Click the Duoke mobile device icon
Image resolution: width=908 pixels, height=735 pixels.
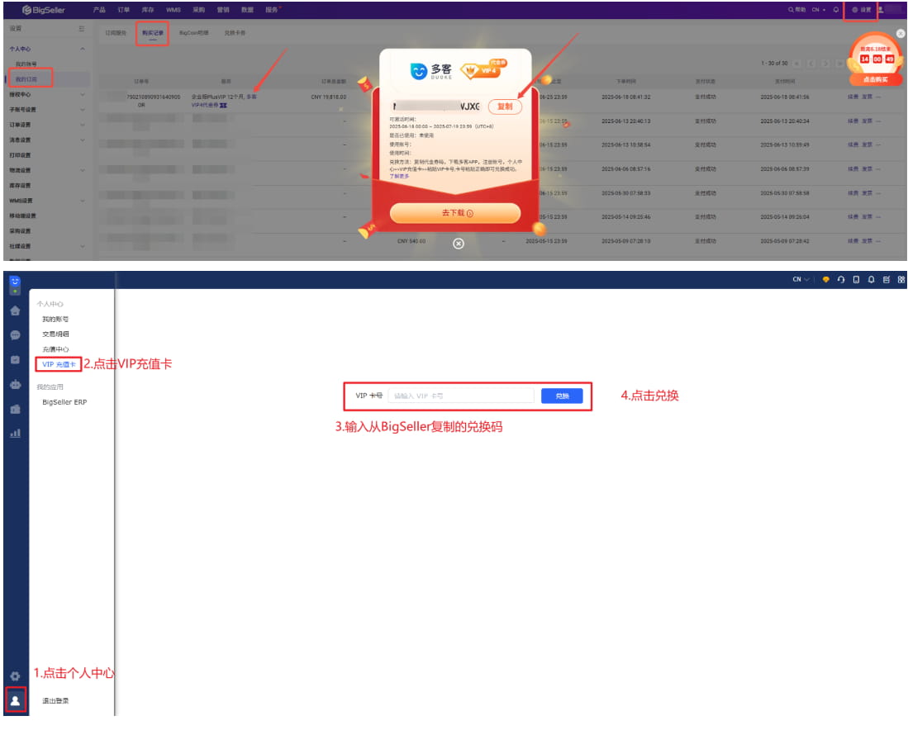pos(856,279)
